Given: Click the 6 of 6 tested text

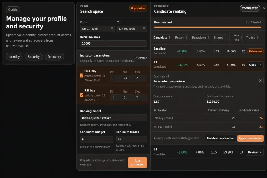Looking at the screenshot, I should 253,22.
